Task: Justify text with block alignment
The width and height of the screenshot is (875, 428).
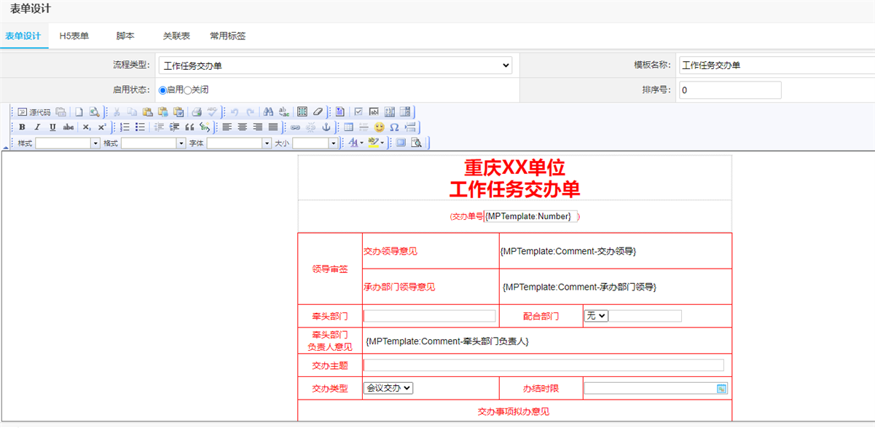Action: pyautogui.click(x=273, y=127)
